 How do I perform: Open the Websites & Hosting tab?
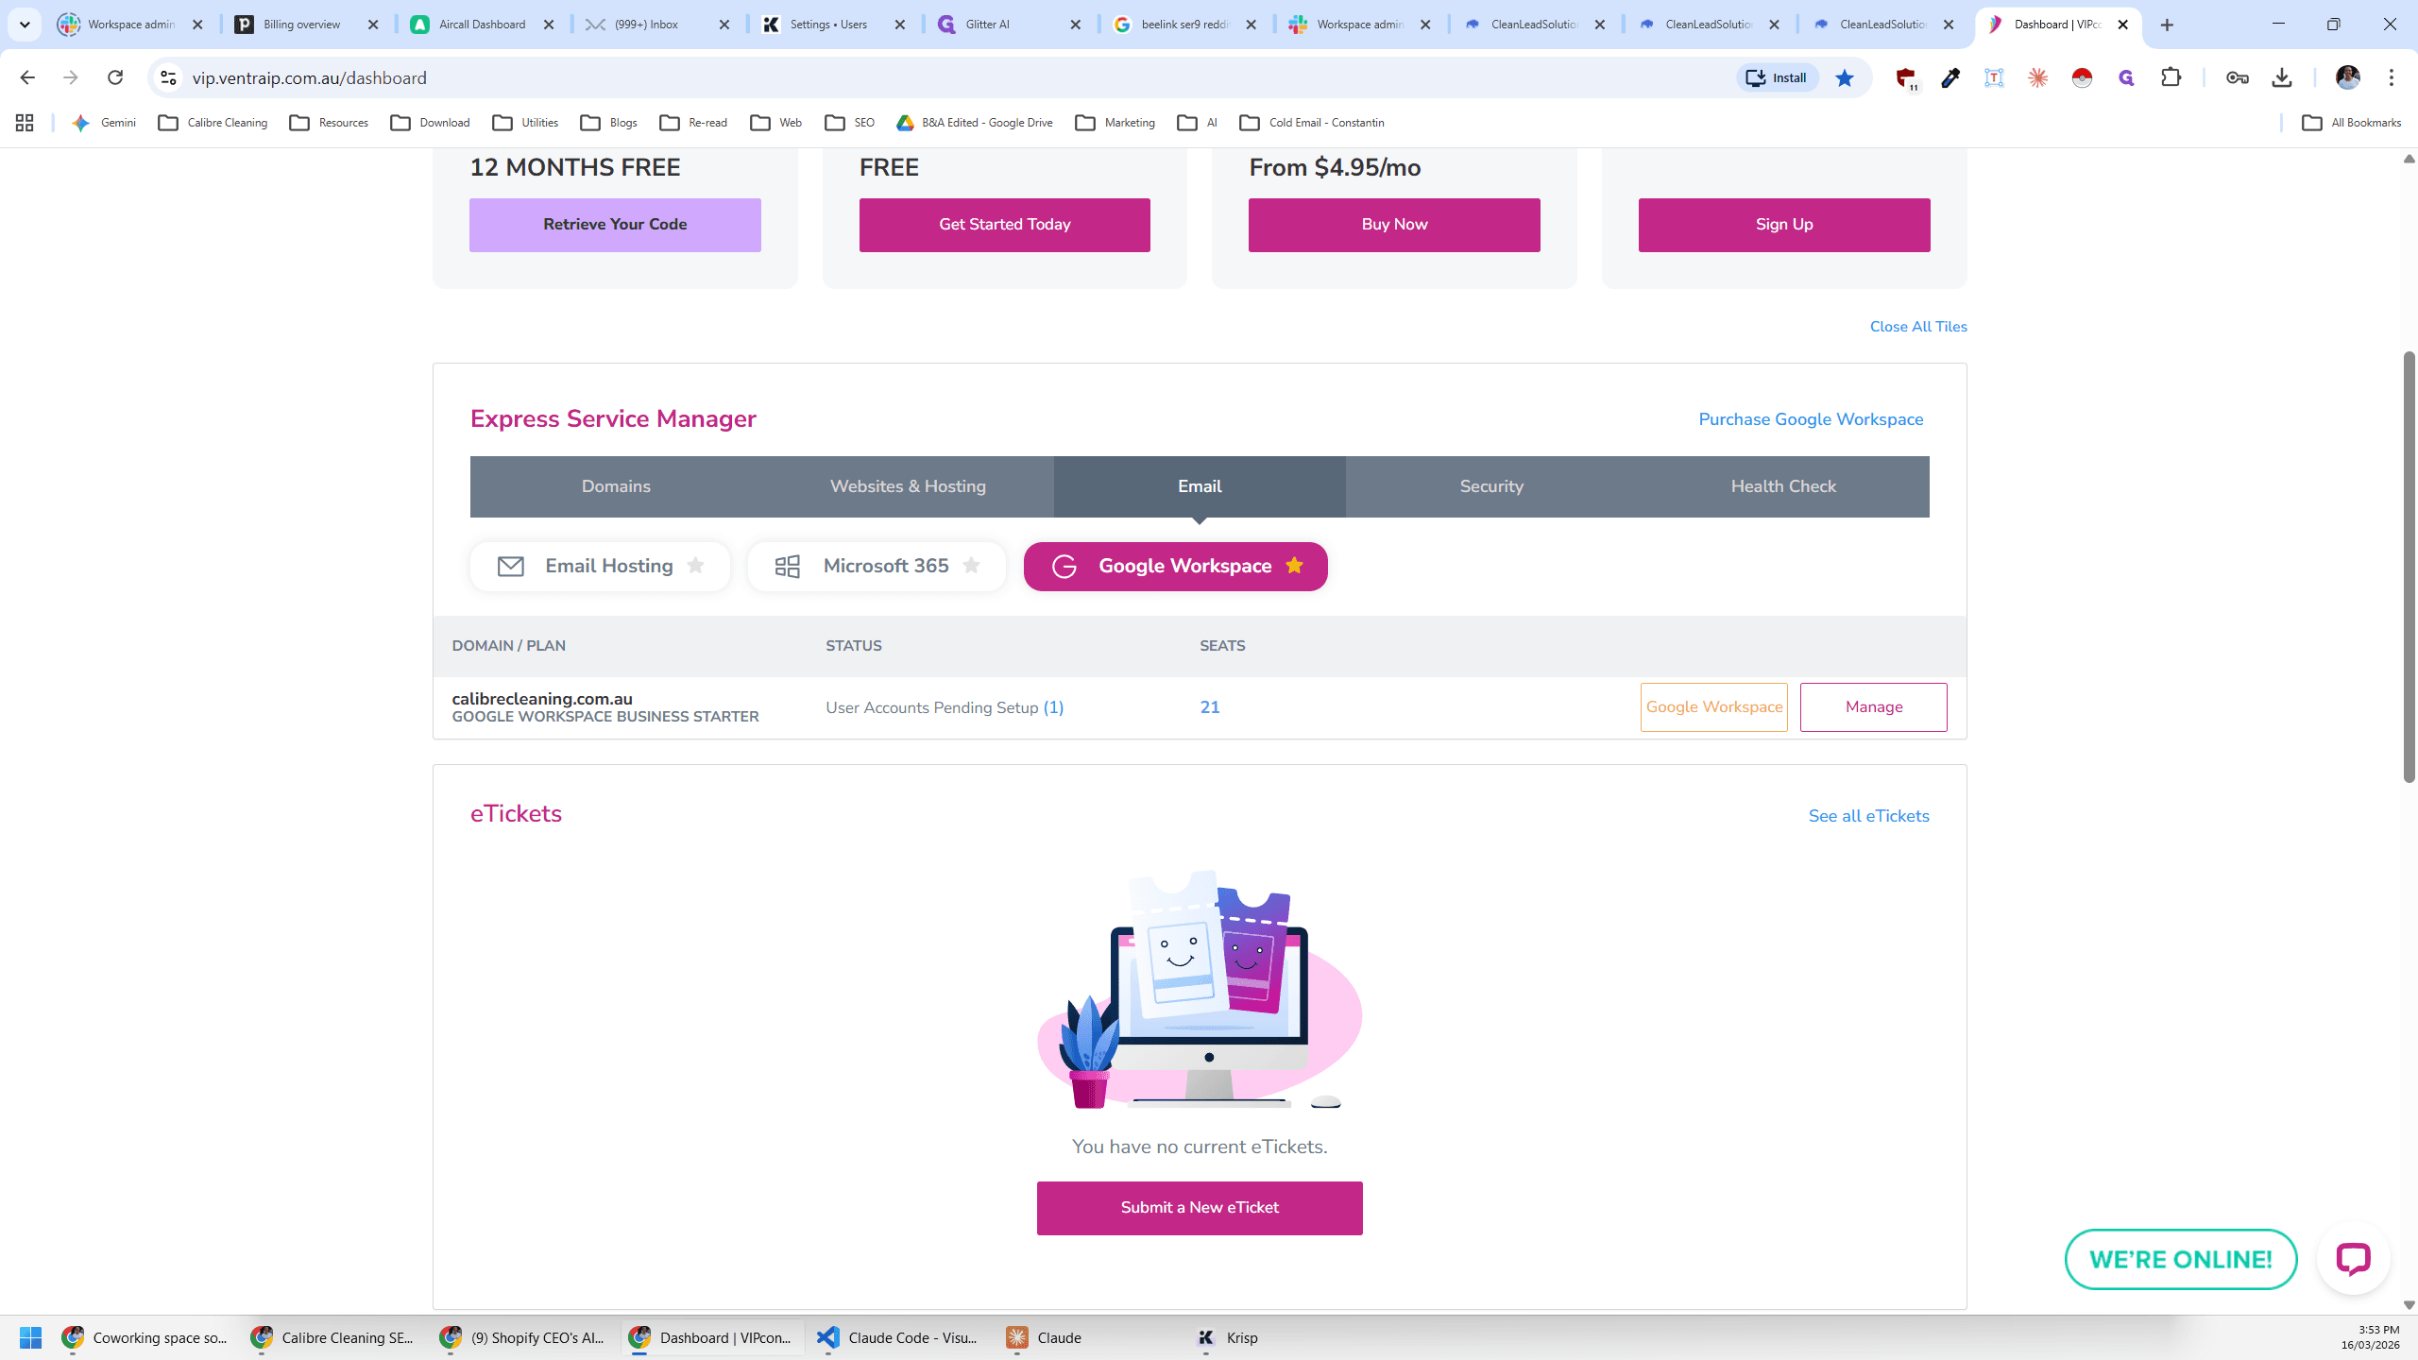coord(908,486)
